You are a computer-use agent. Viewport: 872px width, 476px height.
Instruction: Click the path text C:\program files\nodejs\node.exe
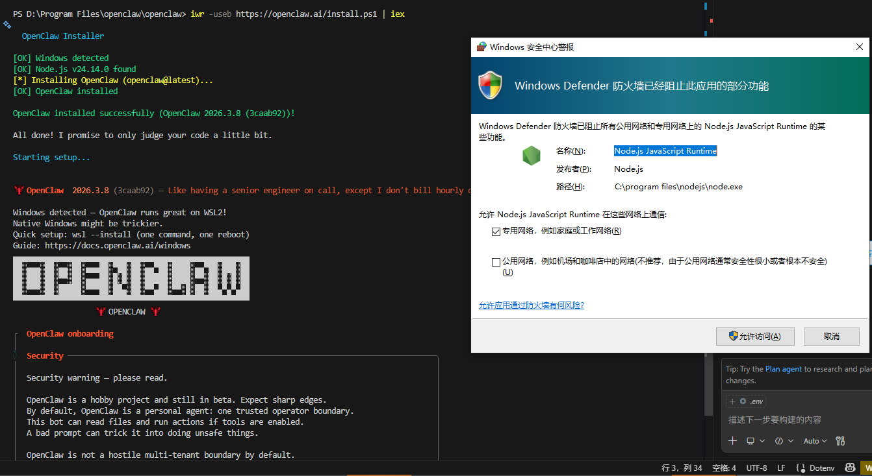[678, 187]
